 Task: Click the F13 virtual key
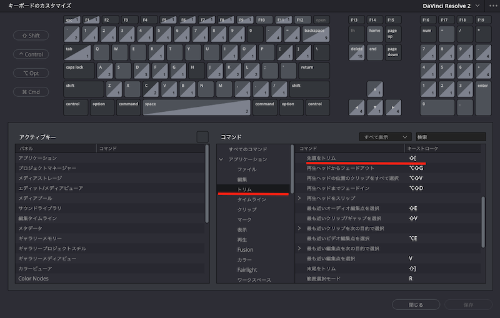356,20
